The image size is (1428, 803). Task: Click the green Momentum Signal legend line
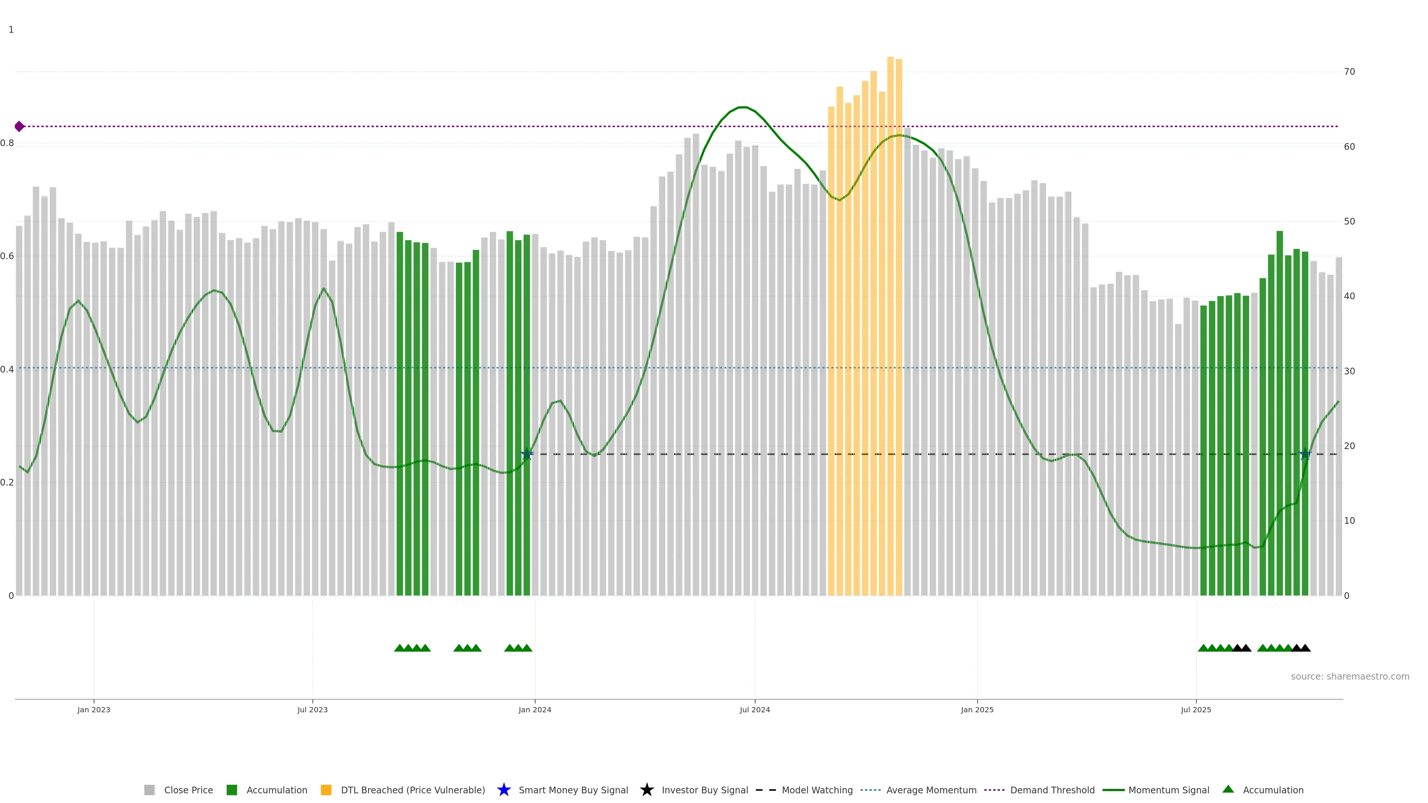(1113, 790)
